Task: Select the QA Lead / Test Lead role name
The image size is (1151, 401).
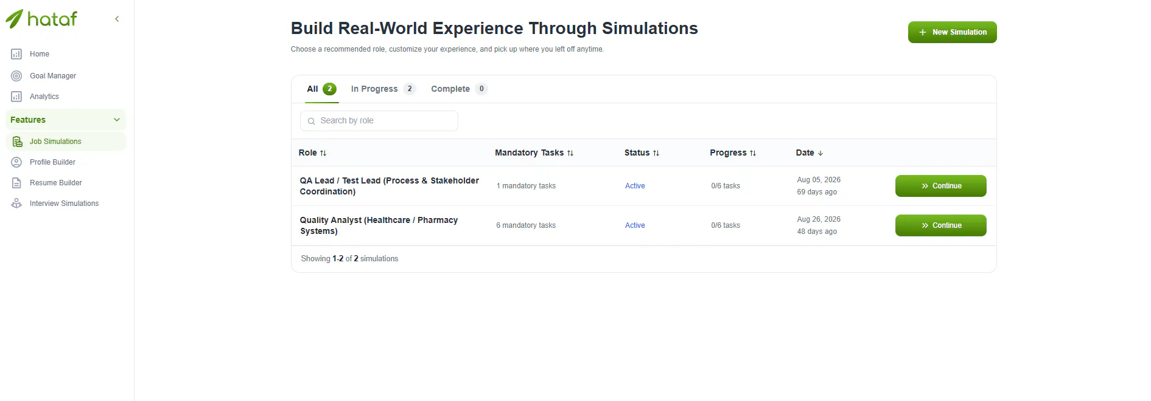Action: pyautogui.click(x=390, y=186)
